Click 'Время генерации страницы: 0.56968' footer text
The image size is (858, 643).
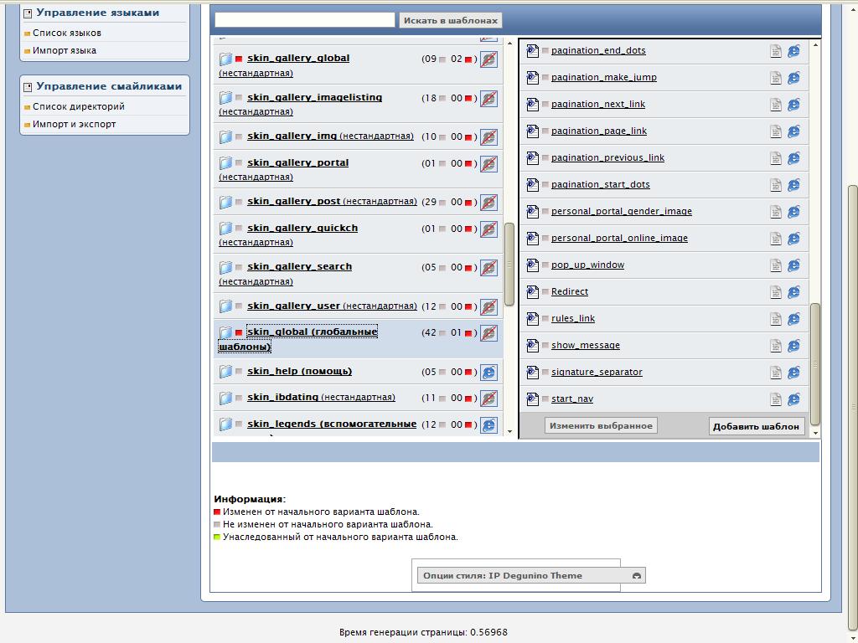(x=423, y=632)
